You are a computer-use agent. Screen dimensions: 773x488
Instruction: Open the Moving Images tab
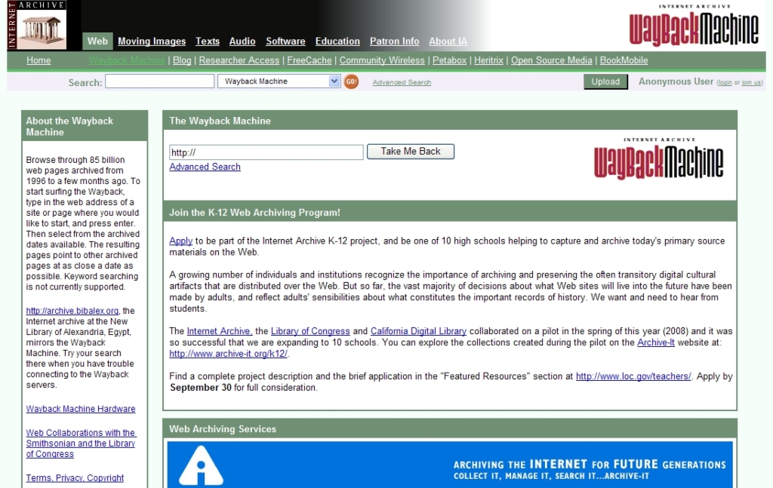152,41
